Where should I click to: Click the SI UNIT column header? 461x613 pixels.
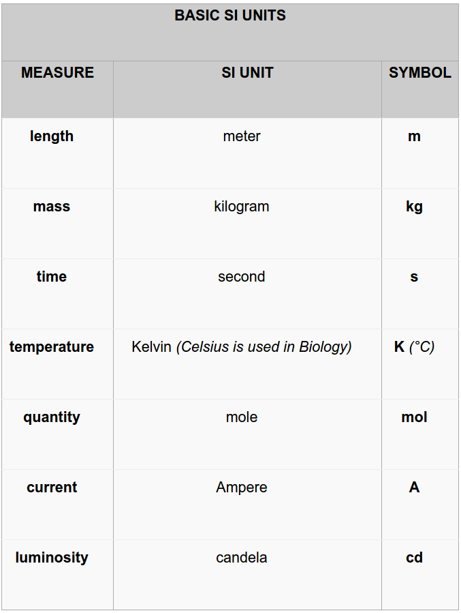click(247, 73)
